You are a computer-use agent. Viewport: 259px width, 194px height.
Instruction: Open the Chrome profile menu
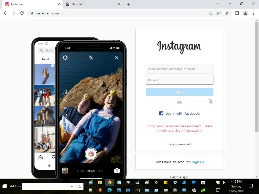coord(245,13)
